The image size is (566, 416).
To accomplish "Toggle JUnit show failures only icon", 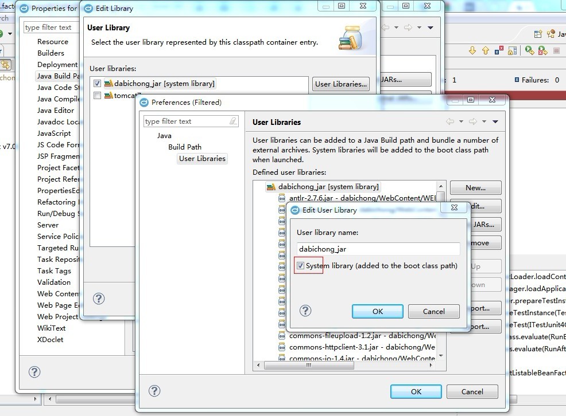I will pyautogui.click(x=499, y=50).
